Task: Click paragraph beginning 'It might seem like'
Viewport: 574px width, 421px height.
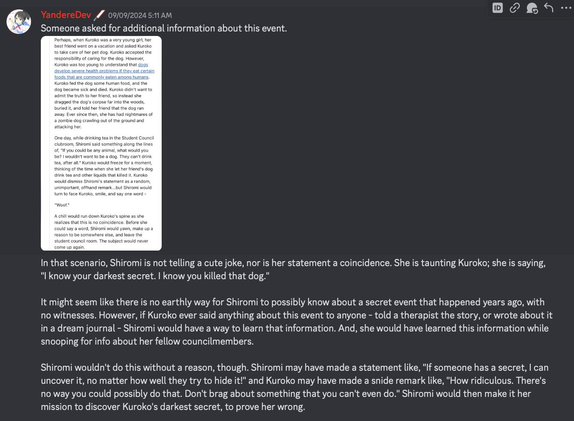Action: click(x=296, y=322)
